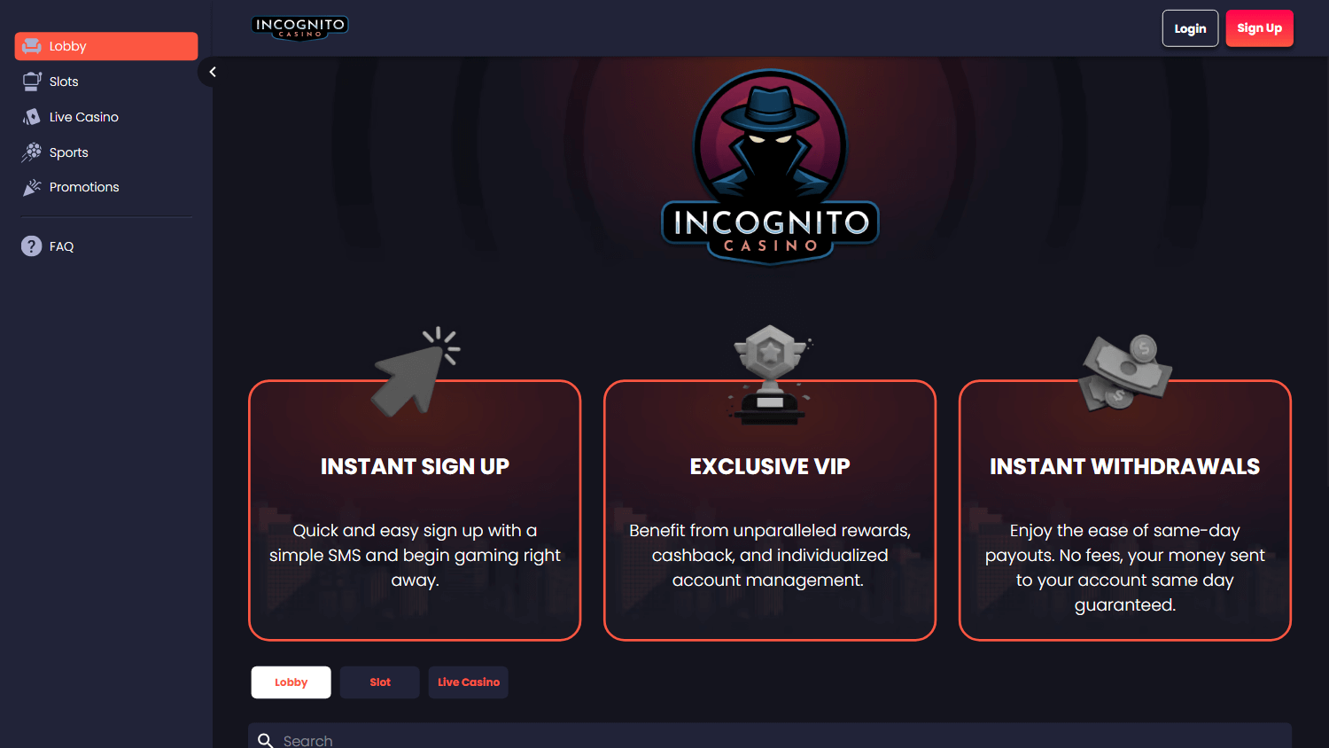Select the Lobby games tab
1329x748 pixels.
coord(291,682)
